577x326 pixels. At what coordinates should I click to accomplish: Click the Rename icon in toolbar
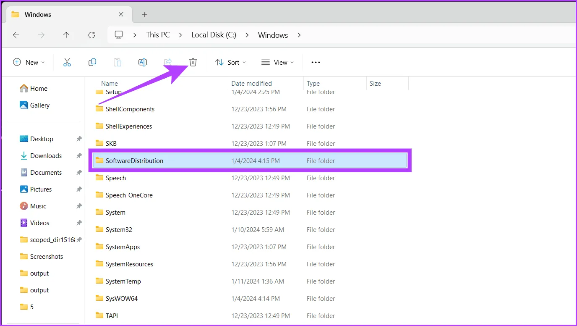(143, 62)
